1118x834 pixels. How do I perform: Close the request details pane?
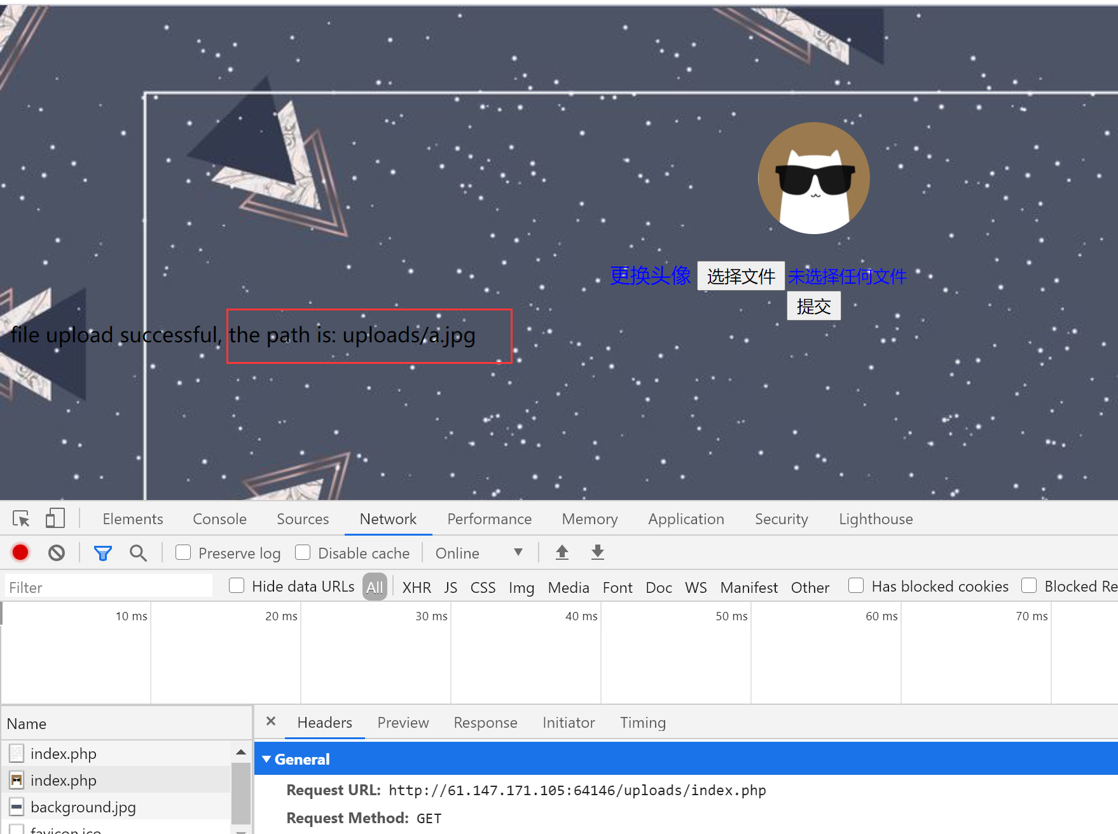pos(271,721)
